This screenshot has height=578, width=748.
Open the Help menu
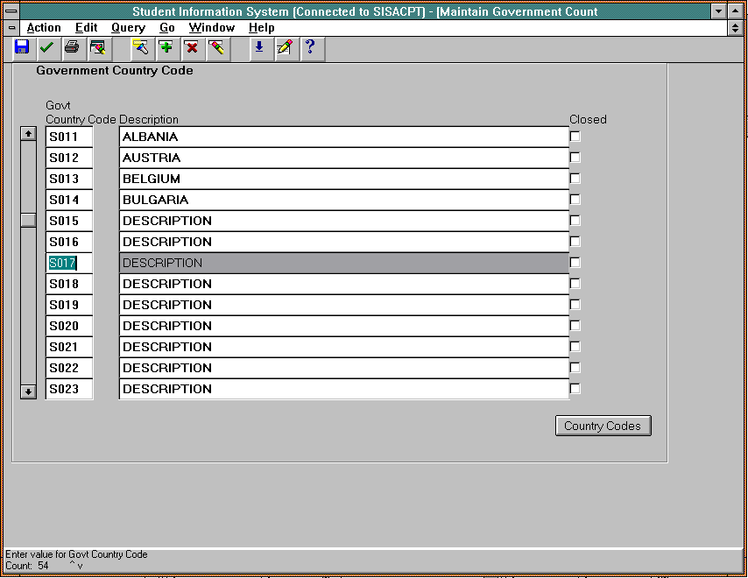(x=261, y=28)
